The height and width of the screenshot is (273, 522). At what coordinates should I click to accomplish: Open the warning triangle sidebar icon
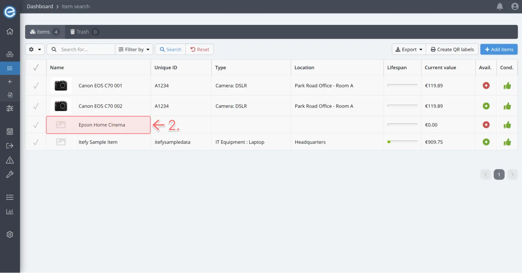(x=10, y=160)
